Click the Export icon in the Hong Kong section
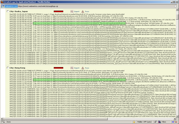179x124 pixels. [x=72, y=68]
